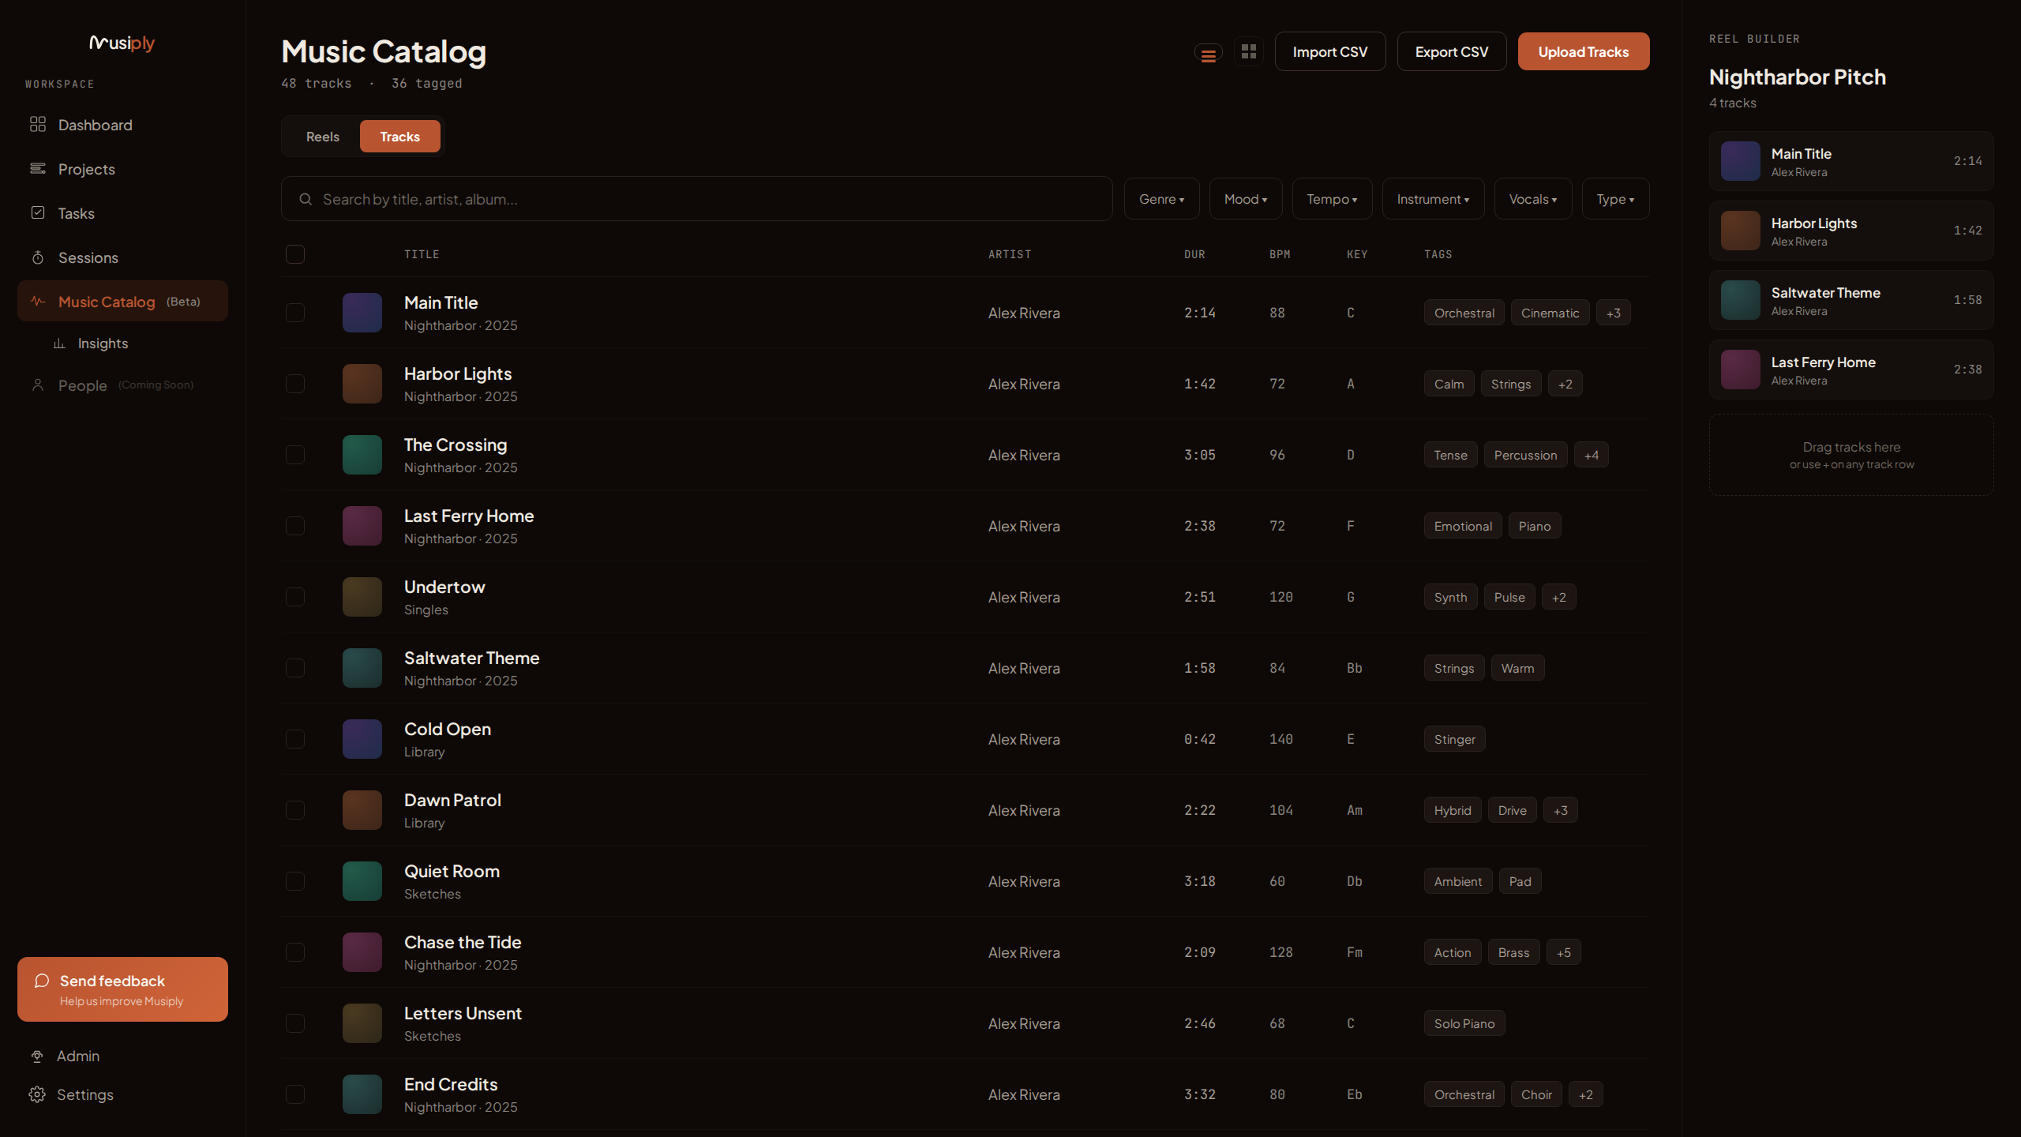Expand the +4 tags on The Crossing
The image size is (2021, 1137).
[x=1592, y=455]
